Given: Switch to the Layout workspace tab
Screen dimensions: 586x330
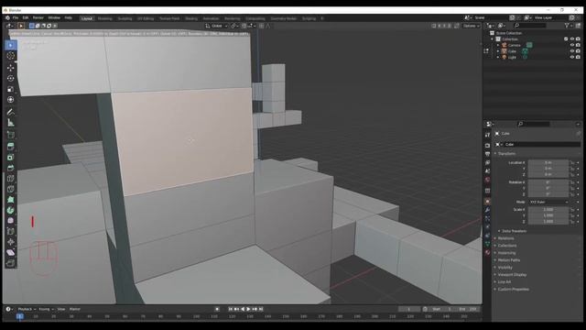Looking at the screenshot, I should 87,18.
